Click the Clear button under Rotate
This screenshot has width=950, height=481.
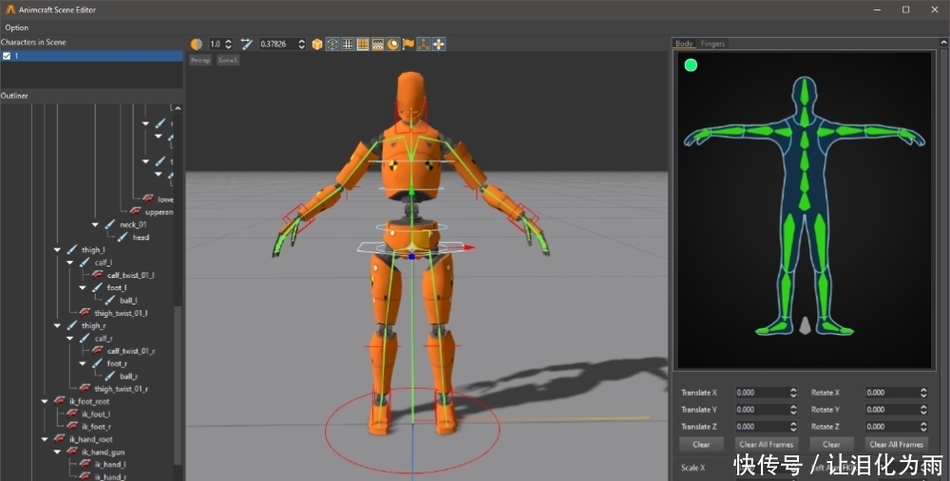coord(831,444)
